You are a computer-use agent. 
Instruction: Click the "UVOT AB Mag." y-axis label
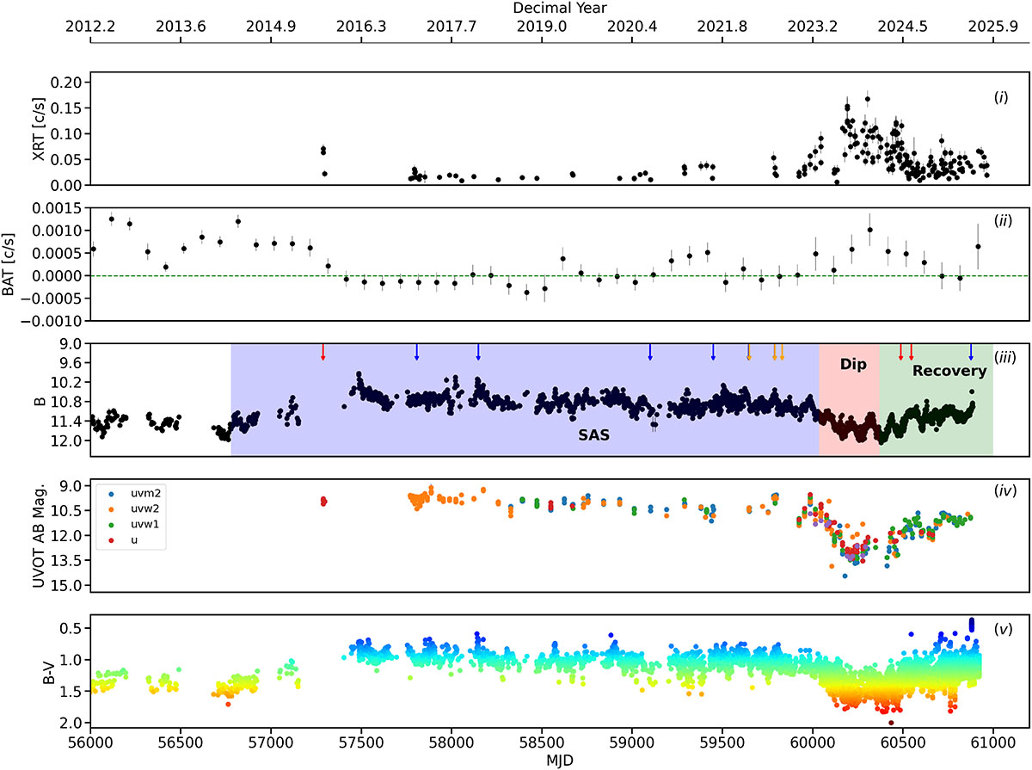point(40,535)
